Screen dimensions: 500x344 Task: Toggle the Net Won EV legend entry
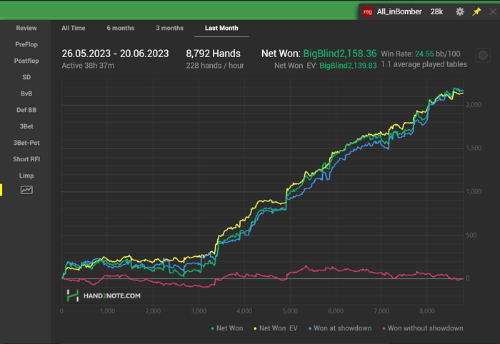click(276, 328)
